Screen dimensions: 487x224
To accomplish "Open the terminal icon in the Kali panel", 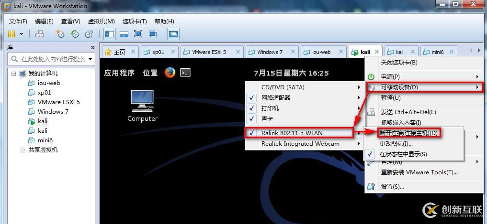I will [185, 73].
